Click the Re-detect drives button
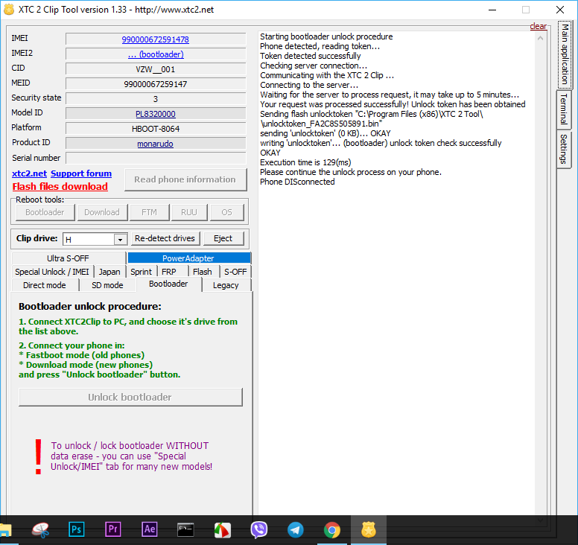 click(x=165, y=238)
